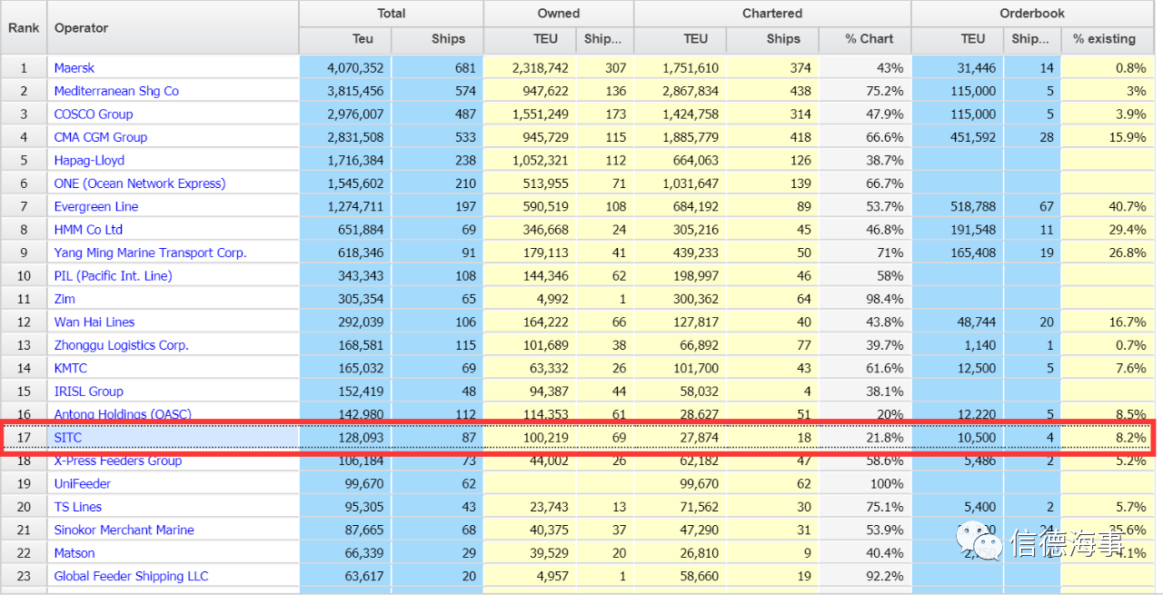Open the IRISL Group link
This screenshot has height=595, width=1163.
89,392
